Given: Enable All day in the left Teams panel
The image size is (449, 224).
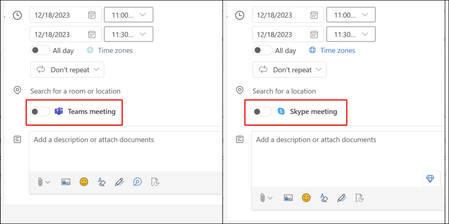Looking at the screenshot, I should [40, 50].
